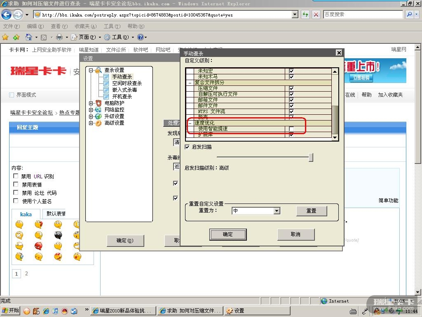This screenshot has height=317, width=422.
Task: Open 收藏夹 menu
Action: (x=86, y=26)
